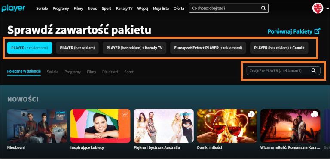The width and height of the screenshot is (330, 159).
Task: Switch to the Filmy category tab
Action: tap(92, 72)
